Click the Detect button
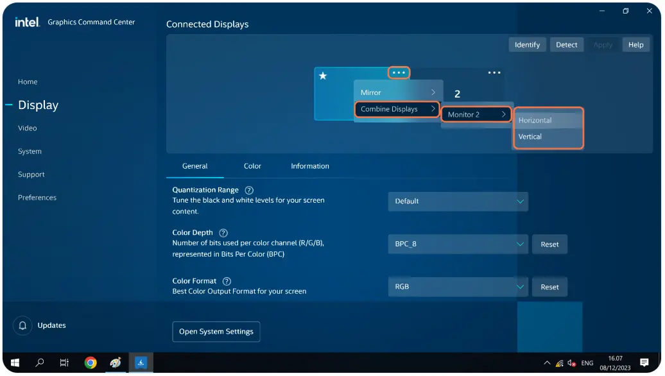 coord(567,45)
